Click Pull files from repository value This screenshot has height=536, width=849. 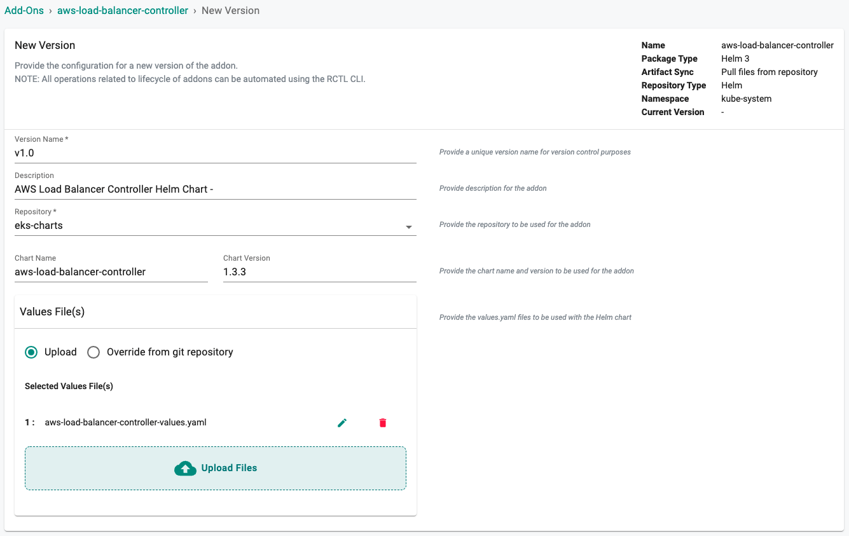770,72
